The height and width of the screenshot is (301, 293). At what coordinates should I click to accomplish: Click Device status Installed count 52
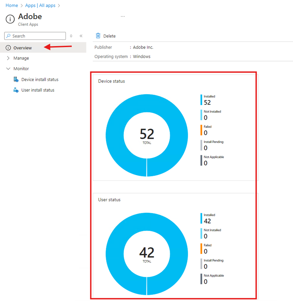coord(207,103)
